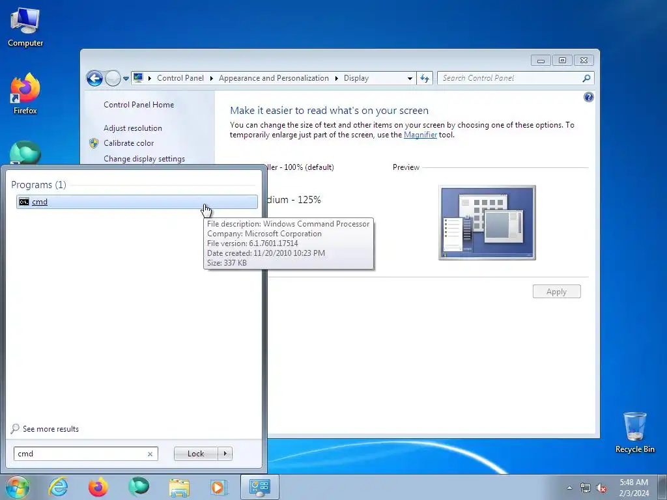Expand the address bar history dropdown

(x=410, y=78)
